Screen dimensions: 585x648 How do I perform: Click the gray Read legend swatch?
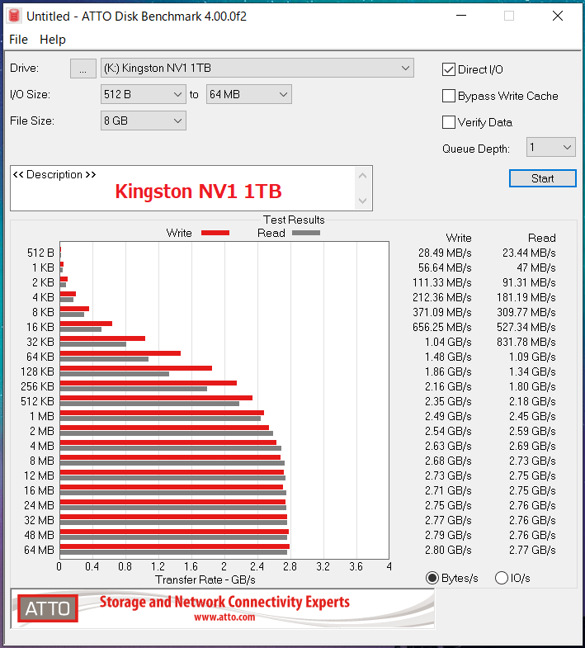(x=305, y=233)
